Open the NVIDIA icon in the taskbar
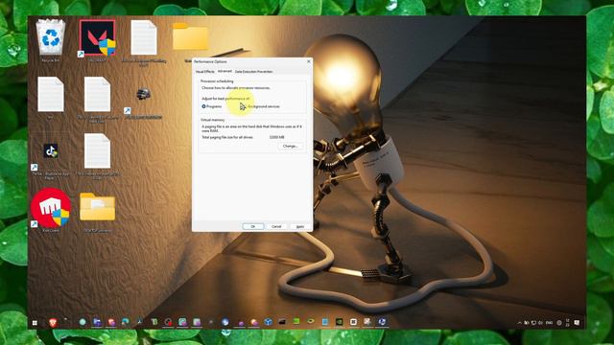Image resolution: width=614 pixels, height=345 pixels. coord(339,322)
